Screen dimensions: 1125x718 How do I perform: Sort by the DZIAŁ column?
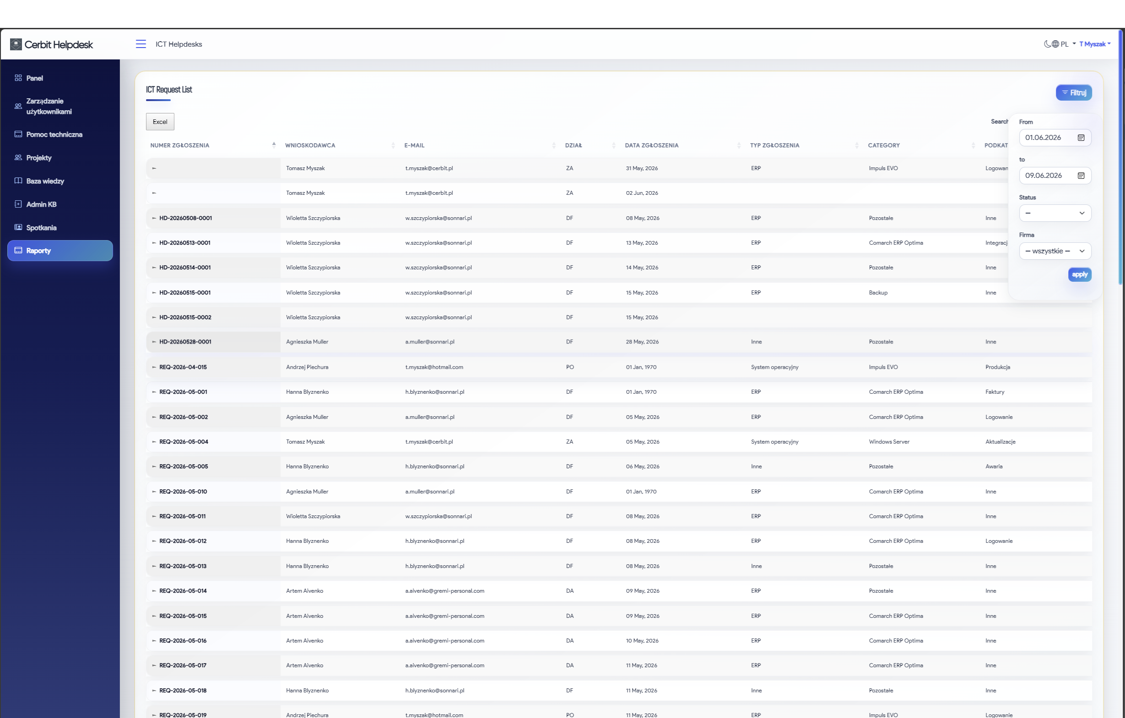[x=590, y=145]
